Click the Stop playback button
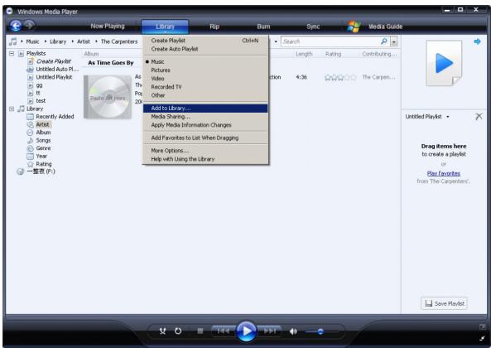Image resolution: width=491 pixels, height=348 pixels. click(x=200, y=331)
